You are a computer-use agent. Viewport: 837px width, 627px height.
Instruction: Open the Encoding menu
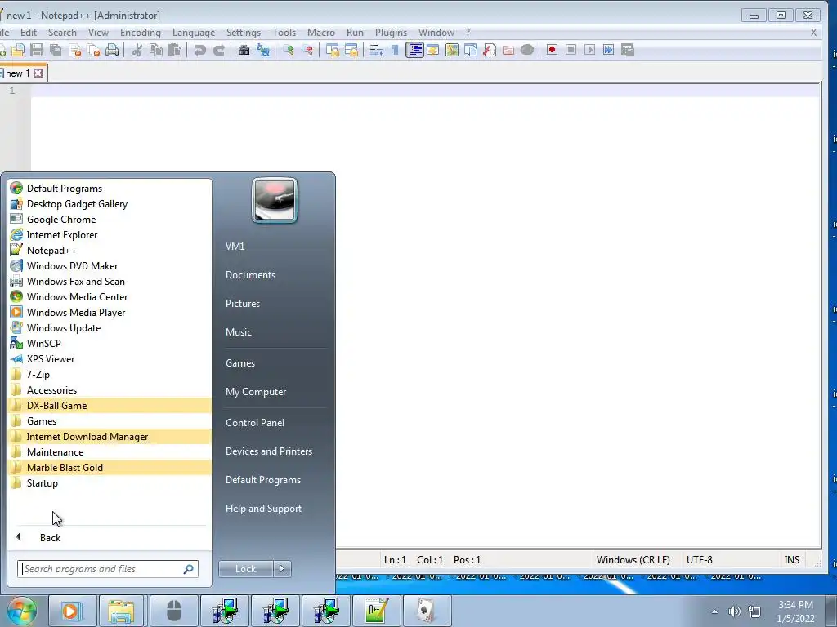[141, 33]
